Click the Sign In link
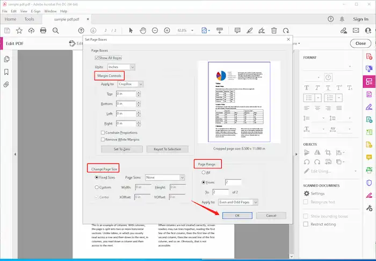Screen dimensions: 376x261 360,19
